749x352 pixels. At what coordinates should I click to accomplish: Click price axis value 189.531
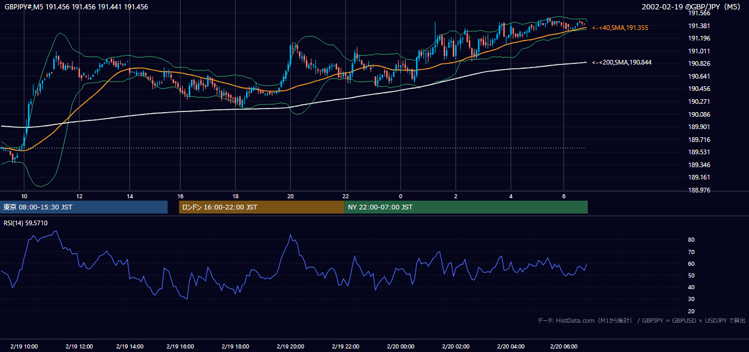(699, 153)
